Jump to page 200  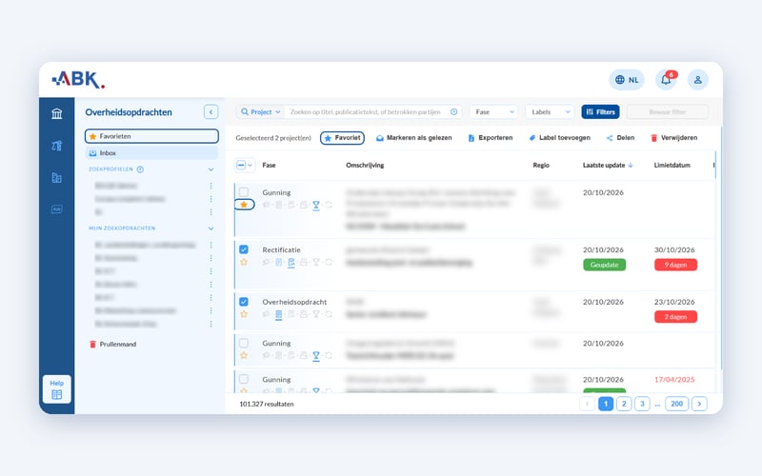pos(677,404)
